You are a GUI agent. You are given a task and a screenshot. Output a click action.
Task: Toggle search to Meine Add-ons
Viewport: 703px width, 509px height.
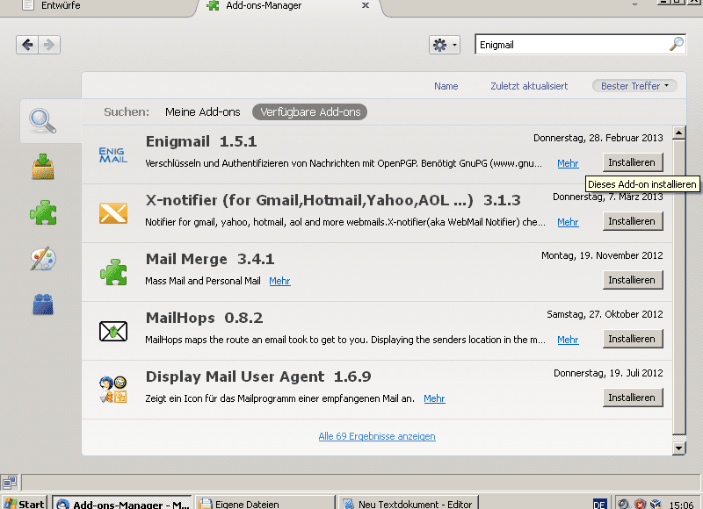[x=202, y=112]
